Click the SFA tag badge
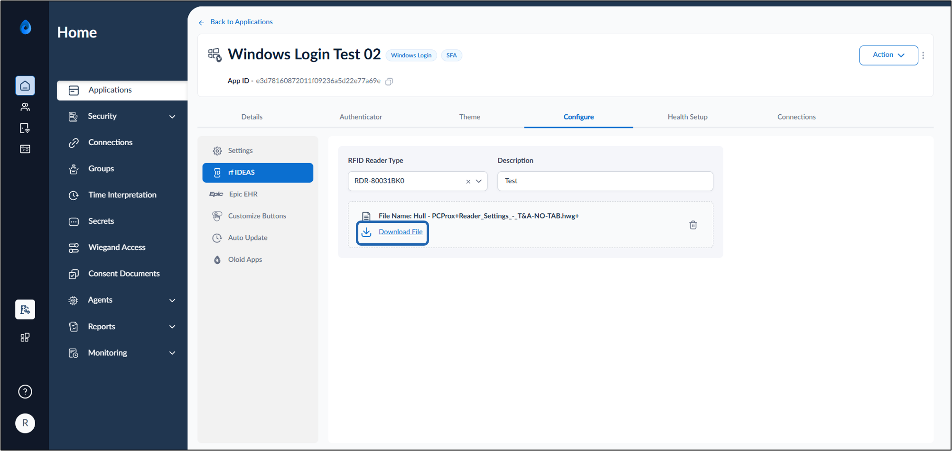952x451 pixels. 451,55
